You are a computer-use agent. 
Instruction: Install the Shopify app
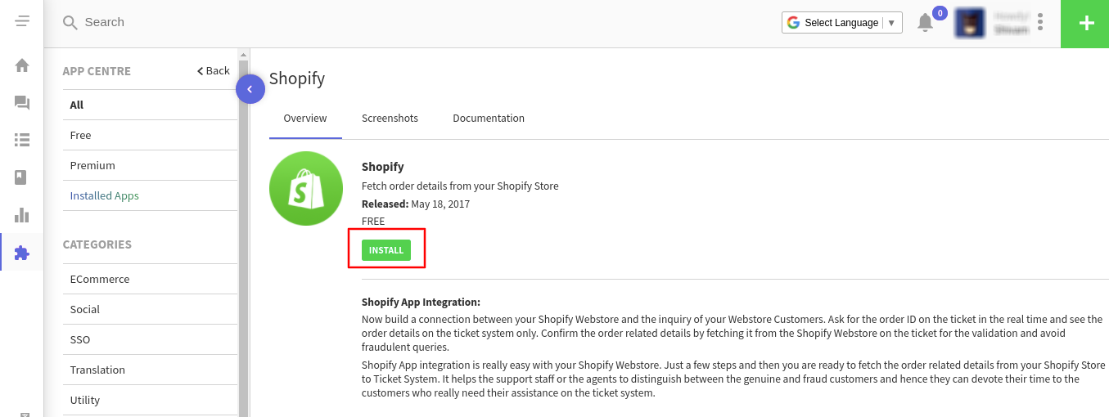[x=386, y=250]
